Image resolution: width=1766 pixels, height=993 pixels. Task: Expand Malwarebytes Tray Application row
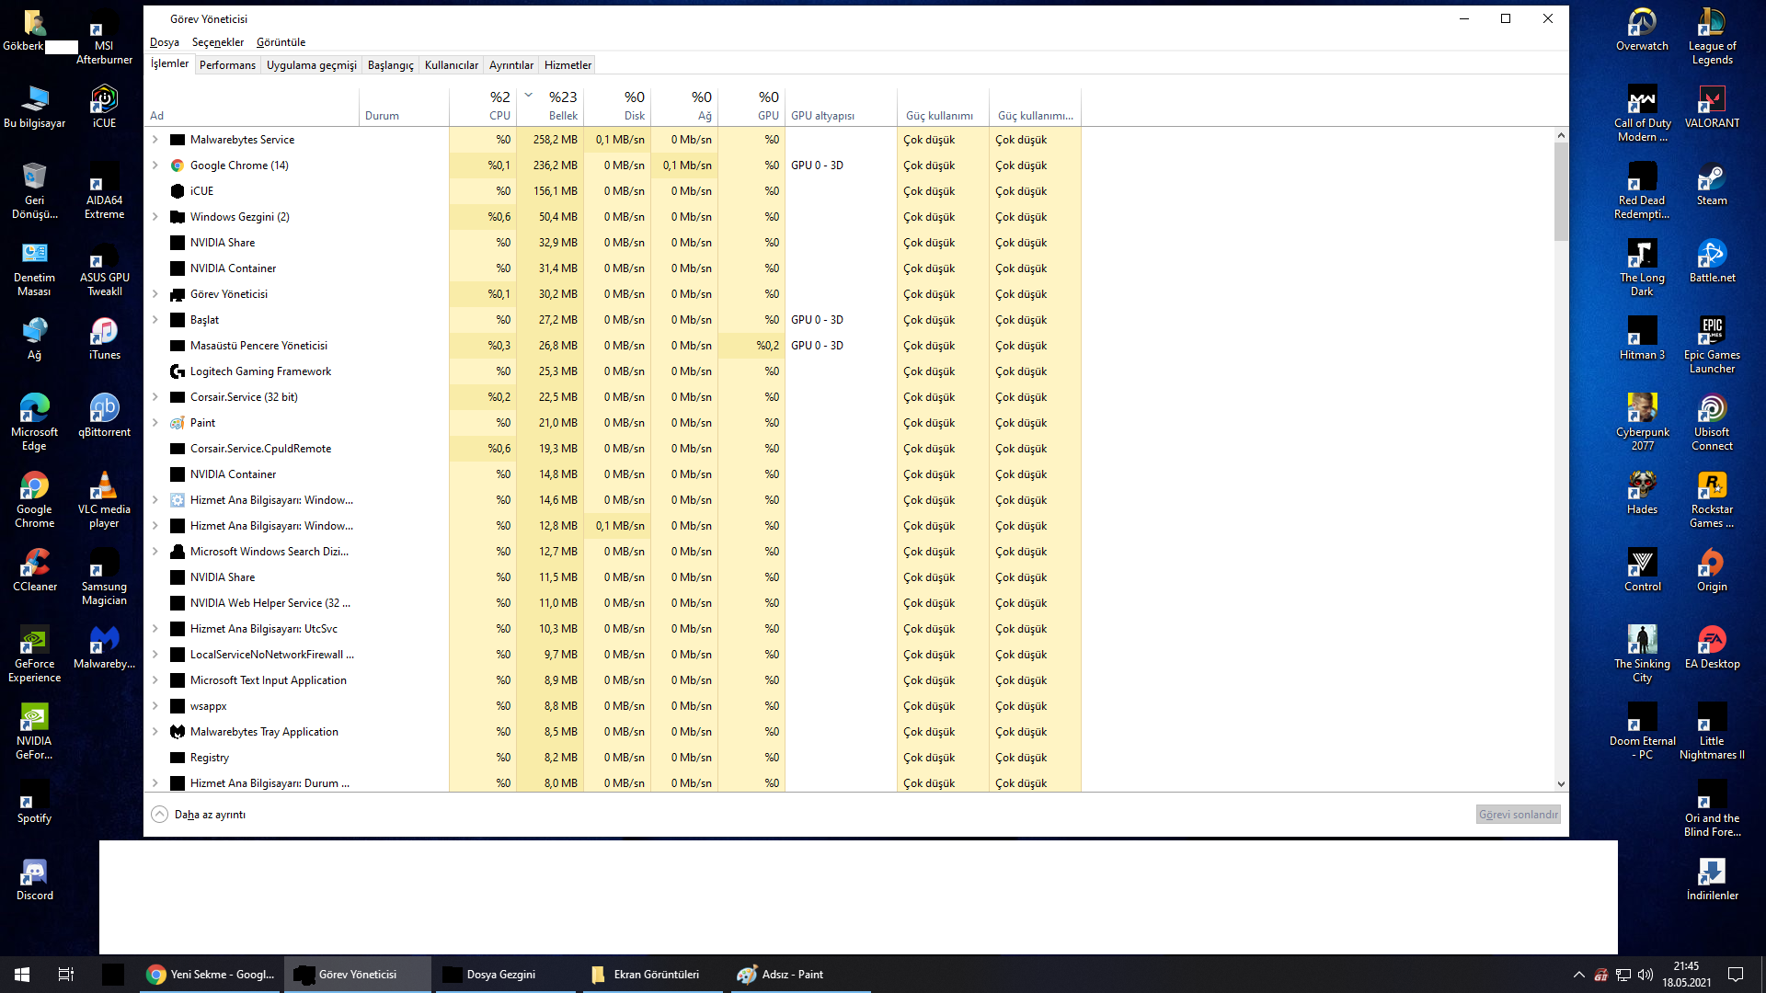[x=155, y=732]
